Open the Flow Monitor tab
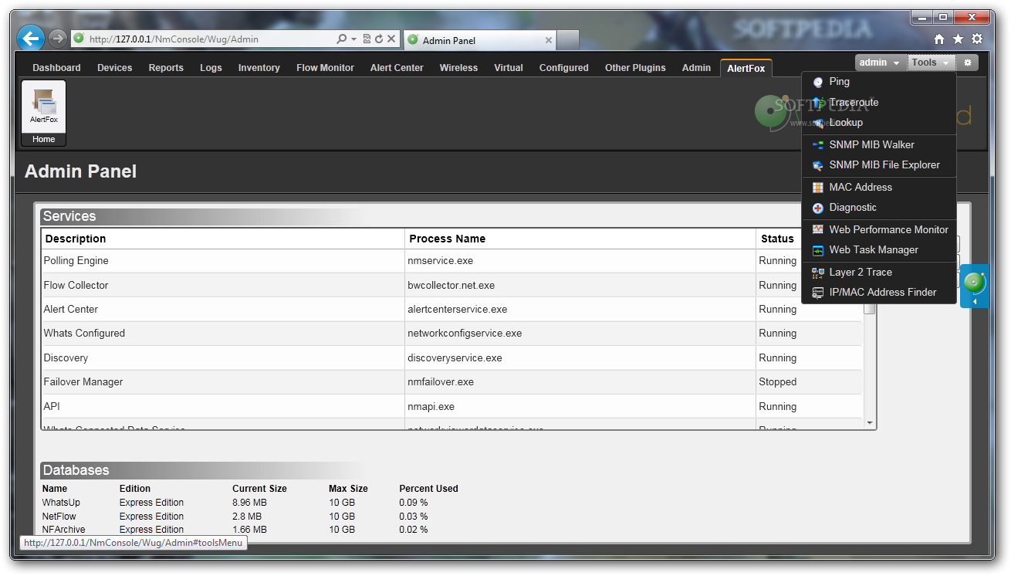 [325, 68]
